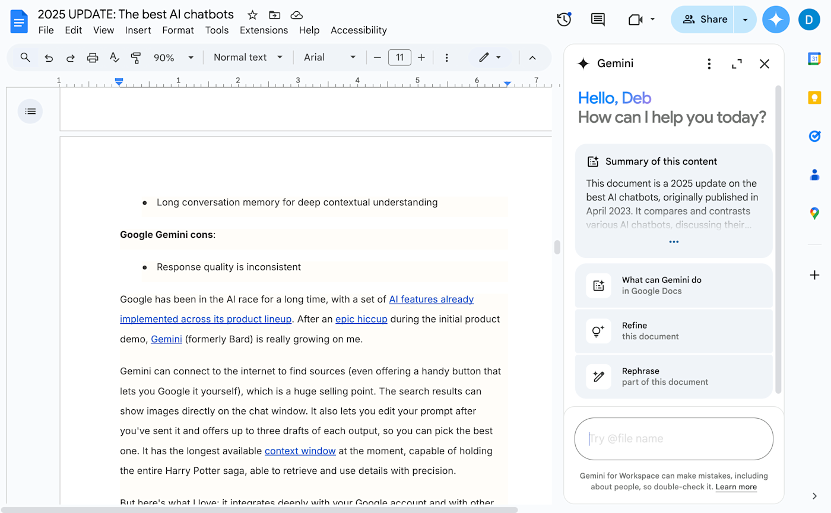Open the Normal text style dropdown
Image resolution: width=831 pixels, height=513 pixels.
[x=248, y=58]
